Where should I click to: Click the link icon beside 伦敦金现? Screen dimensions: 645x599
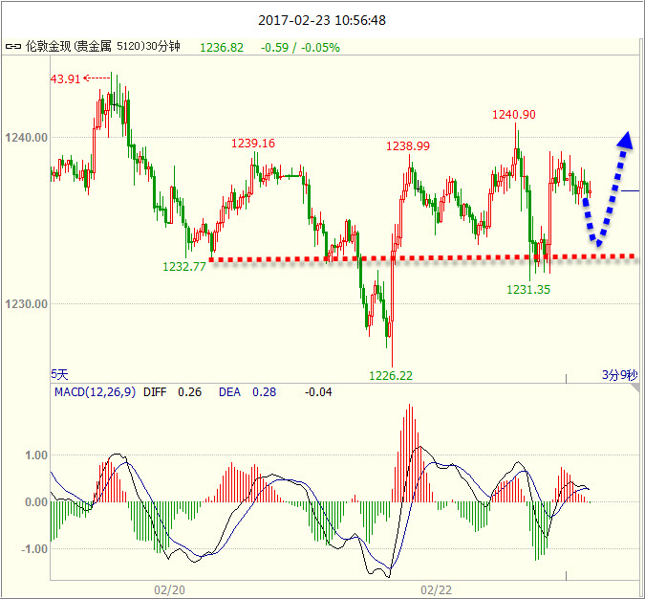12,47
